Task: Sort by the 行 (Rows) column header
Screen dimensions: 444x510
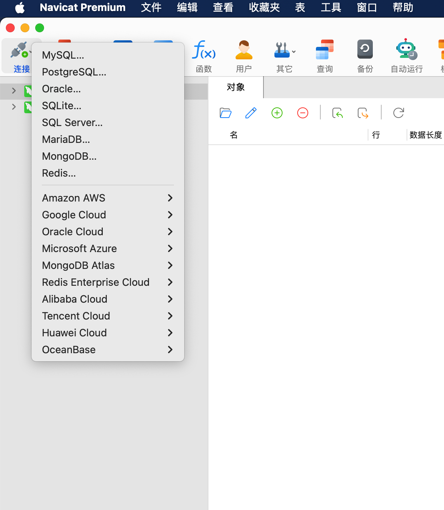Action: (376, 135)
